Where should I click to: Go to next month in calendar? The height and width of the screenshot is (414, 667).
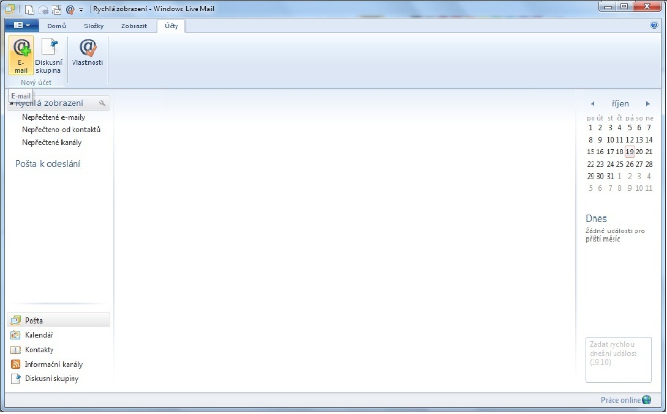pyautogui.click(x=648, y=104)
